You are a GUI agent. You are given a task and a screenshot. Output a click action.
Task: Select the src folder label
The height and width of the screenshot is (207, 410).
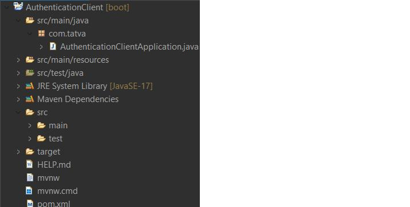(x=42, y=112)
